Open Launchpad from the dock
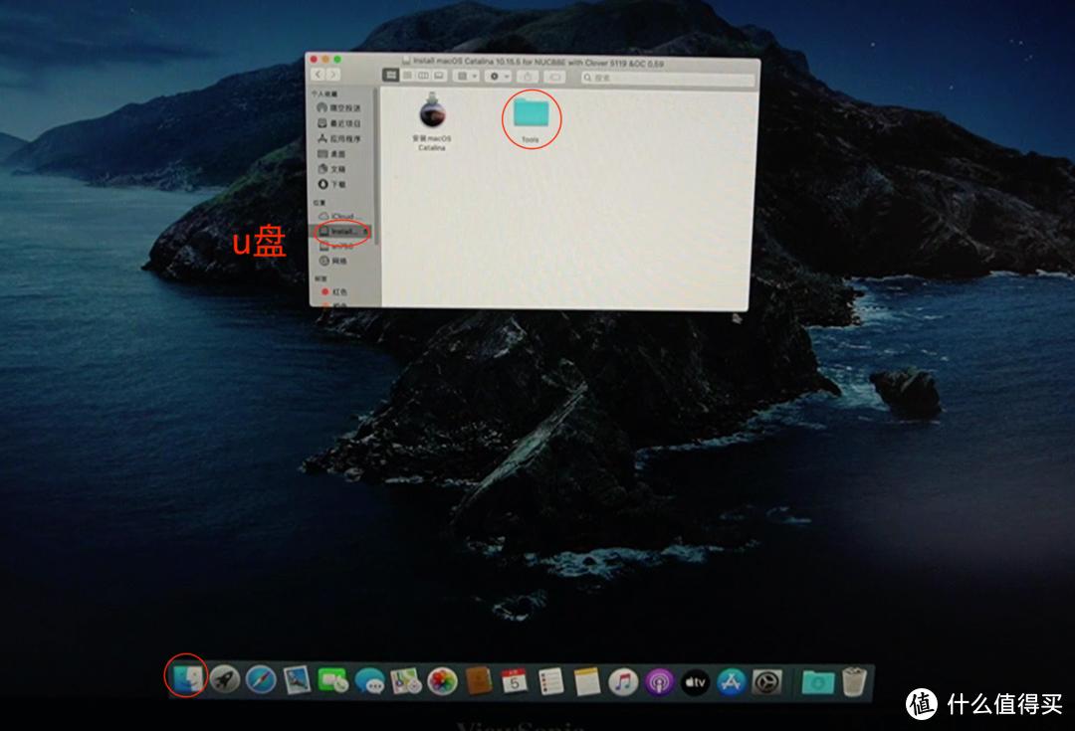The width and height of the screenshot is (1075, 731). click(x=224, y=680)
